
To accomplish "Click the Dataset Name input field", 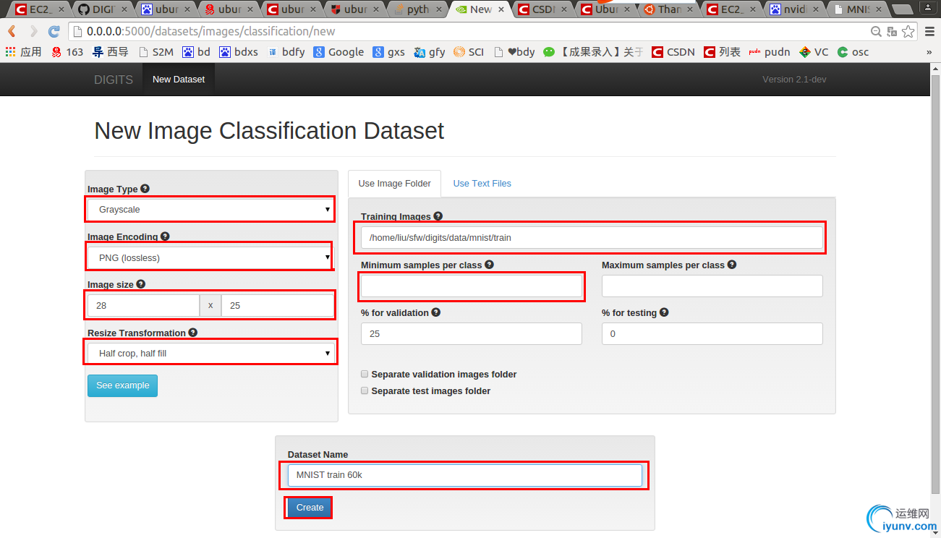I will click(464, 475).
